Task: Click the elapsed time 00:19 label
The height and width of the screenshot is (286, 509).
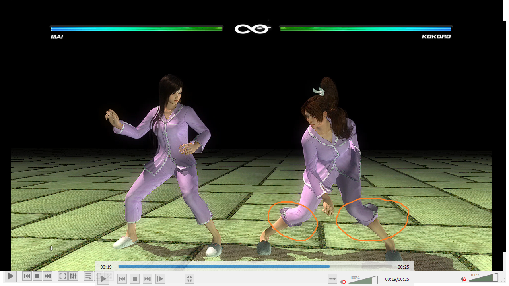Action: tap(106, 267)
